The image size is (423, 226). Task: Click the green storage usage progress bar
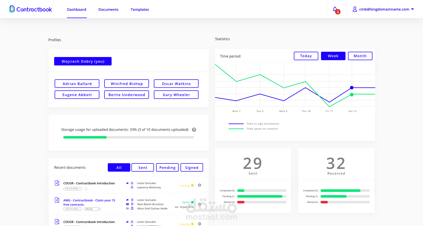coord(85,137)
